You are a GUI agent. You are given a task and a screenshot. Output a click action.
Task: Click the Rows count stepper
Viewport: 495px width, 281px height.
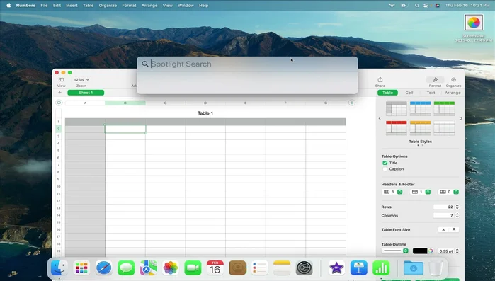point(457,207)
